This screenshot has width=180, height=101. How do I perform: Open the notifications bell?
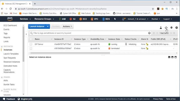pos(123,19)
